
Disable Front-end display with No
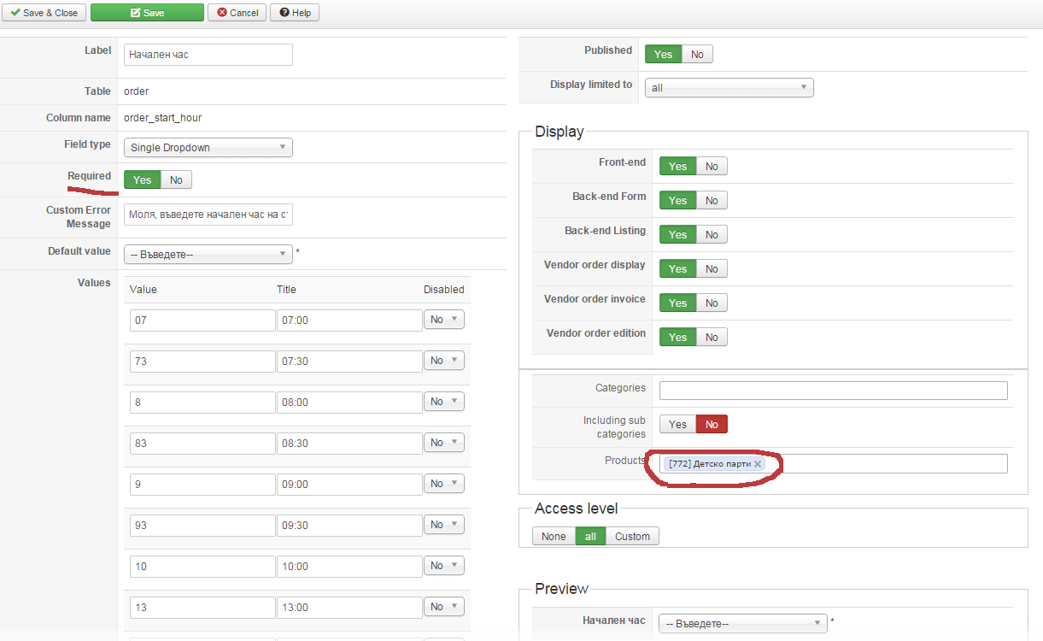point(712,167)
